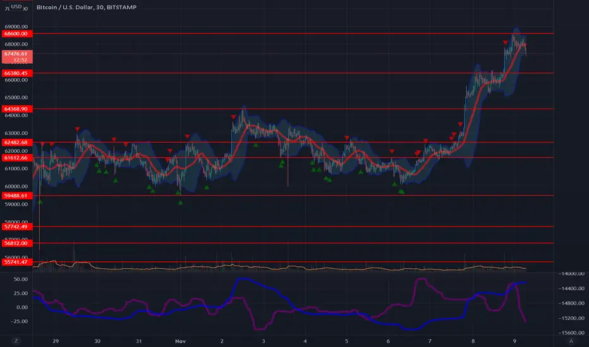
Task: Click the -15200.00 right axis value
Action: tap(571, 318)
